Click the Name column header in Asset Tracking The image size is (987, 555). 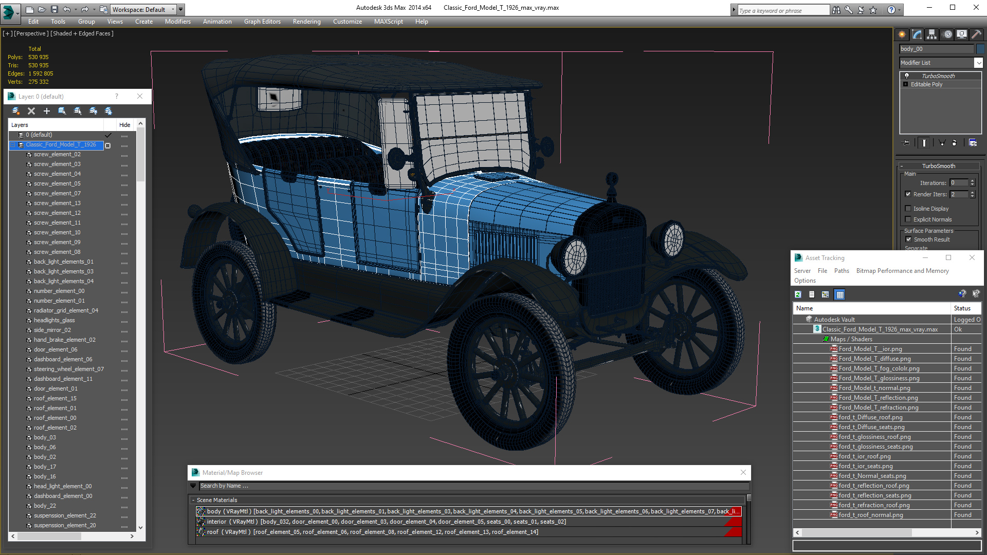[872, 308]
